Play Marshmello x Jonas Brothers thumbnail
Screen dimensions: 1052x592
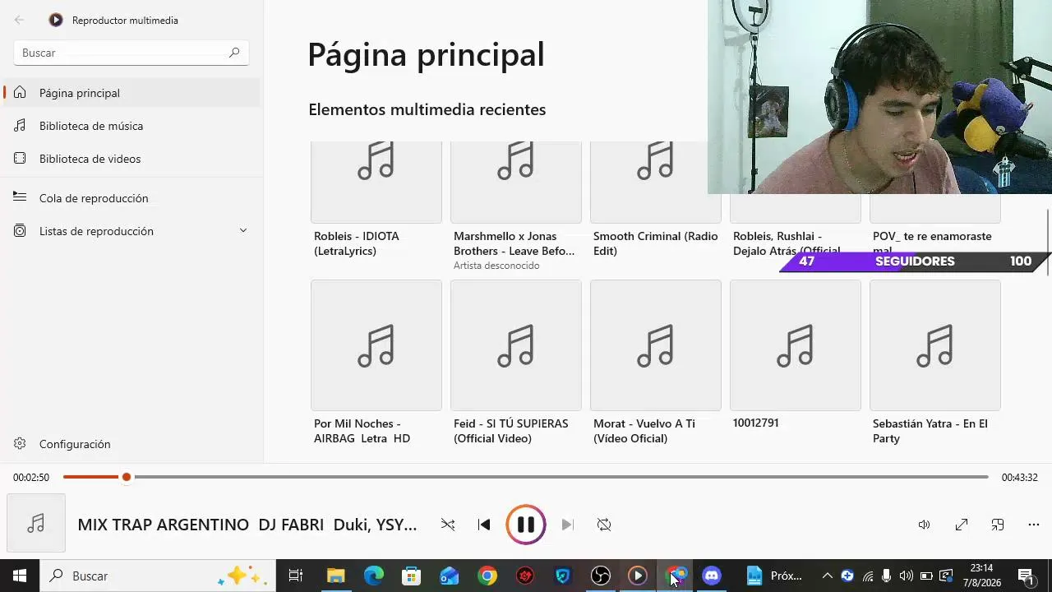coord(516,182)
